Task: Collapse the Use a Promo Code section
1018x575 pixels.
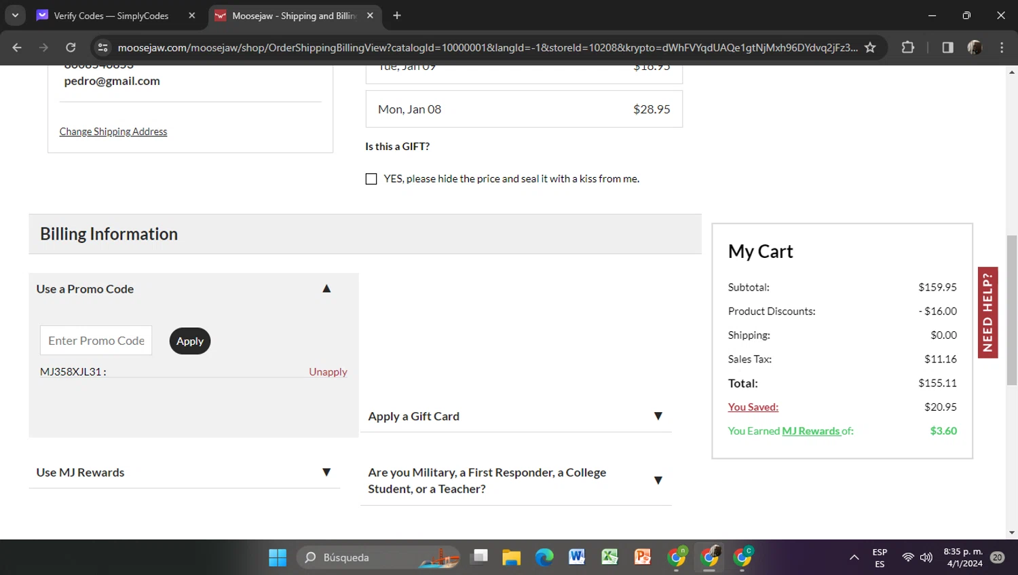Action: click(x=326, y=289)
